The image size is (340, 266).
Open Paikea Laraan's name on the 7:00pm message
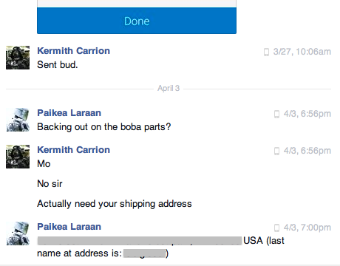[x=69, y=227]
